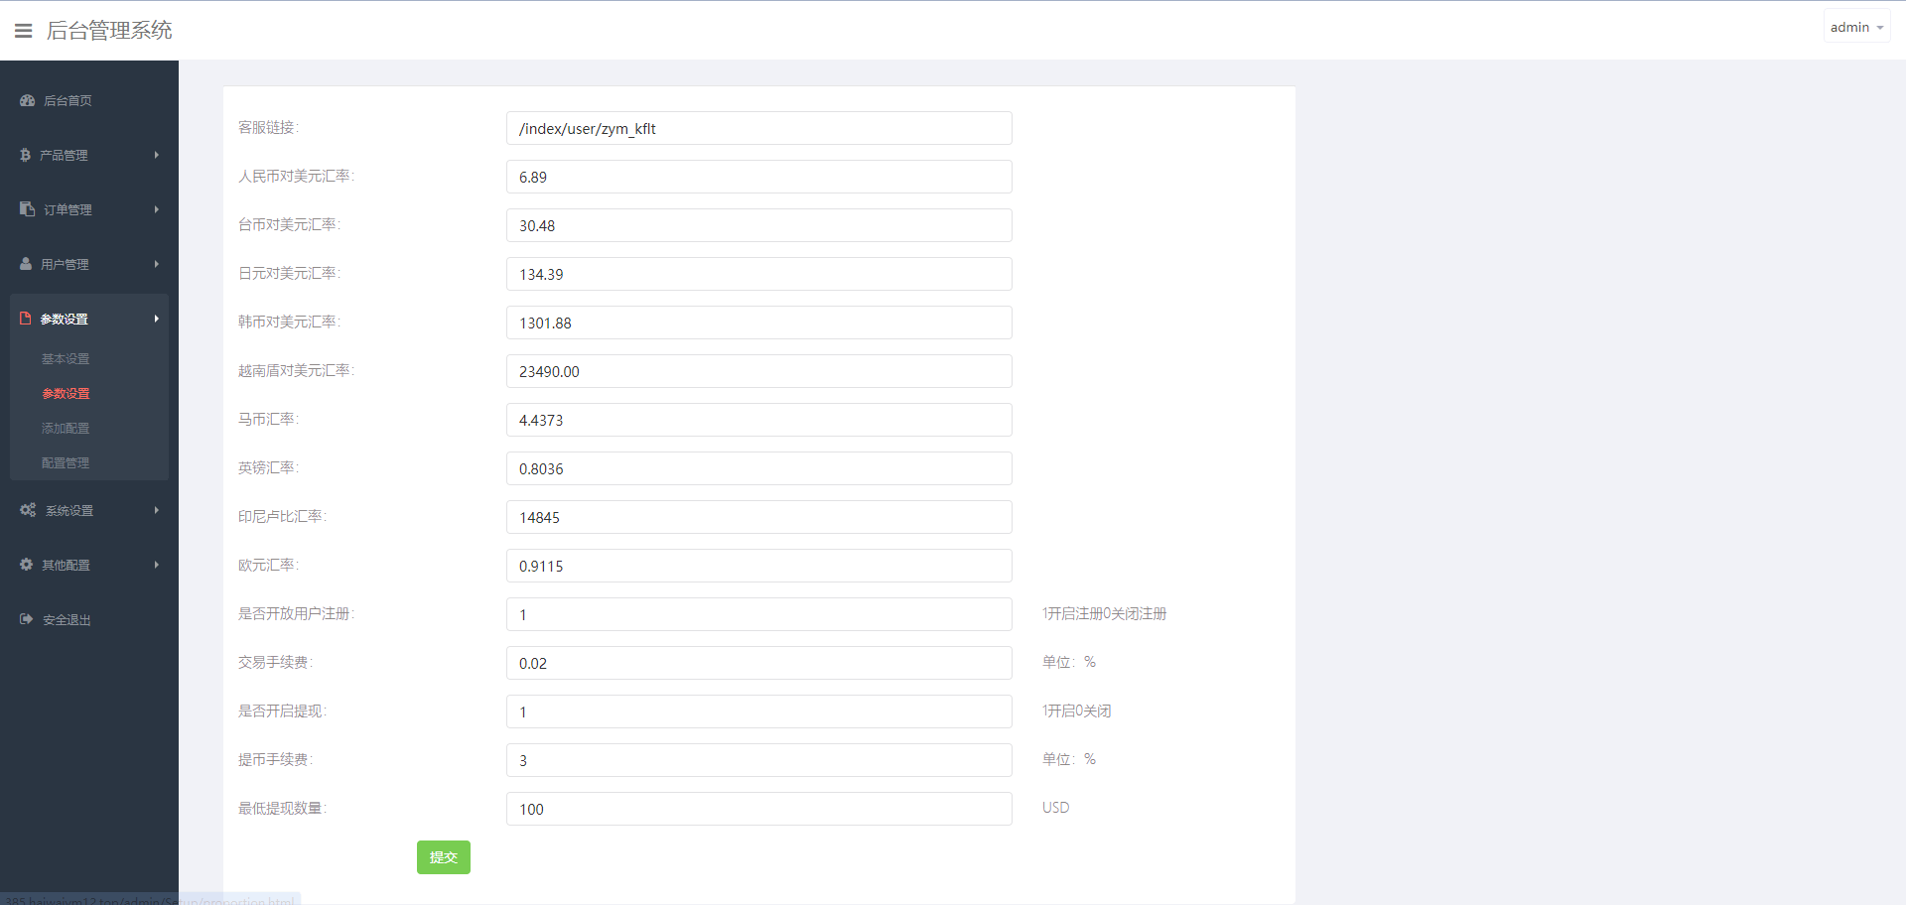This screenshot has height=905, width=1906.
Task: Expand 系统设置 submenu arrow
Action: coord(157,510)
